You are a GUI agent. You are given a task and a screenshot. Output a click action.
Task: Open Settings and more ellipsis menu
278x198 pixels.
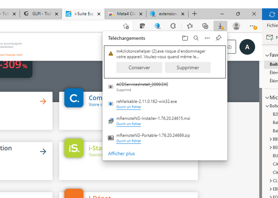pyautogui.click(x=253, y=26)
